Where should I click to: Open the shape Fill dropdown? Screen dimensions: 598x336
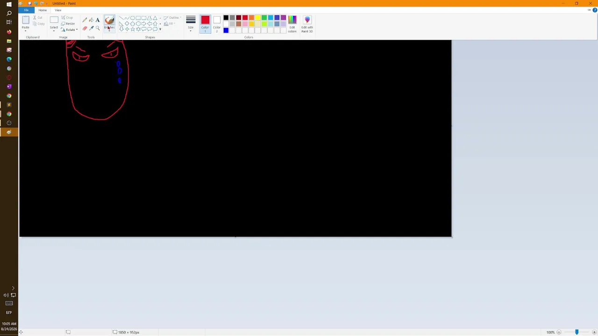coord(170,24)
